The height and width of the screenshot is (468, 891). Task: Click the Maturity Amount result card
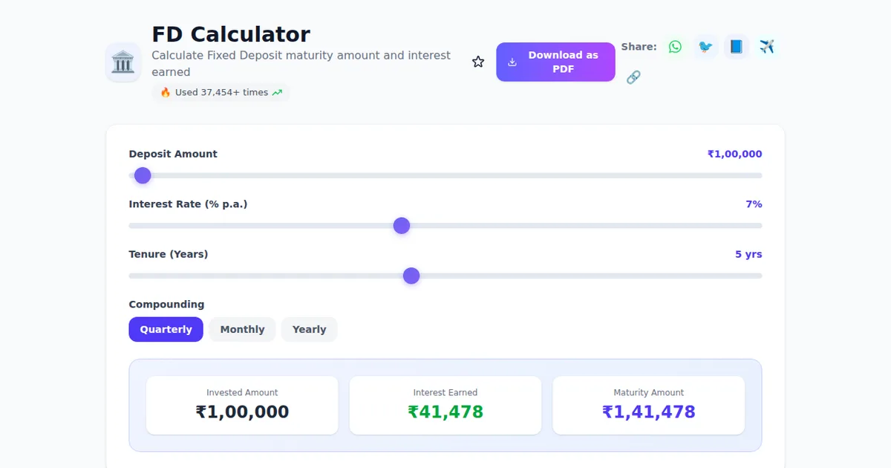point(648,405)
